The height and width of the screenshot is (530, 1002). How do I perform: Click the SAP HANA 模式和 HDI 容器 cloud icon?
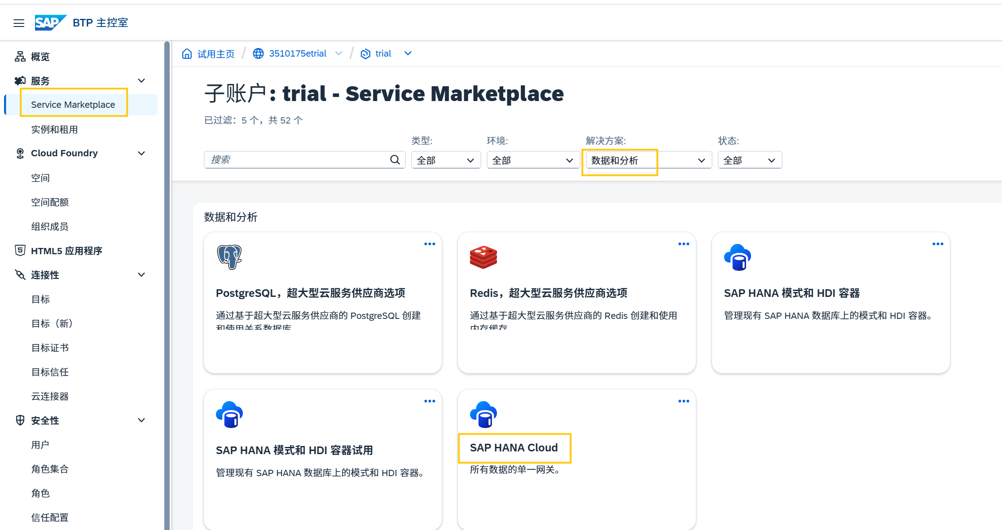[738, 257]
